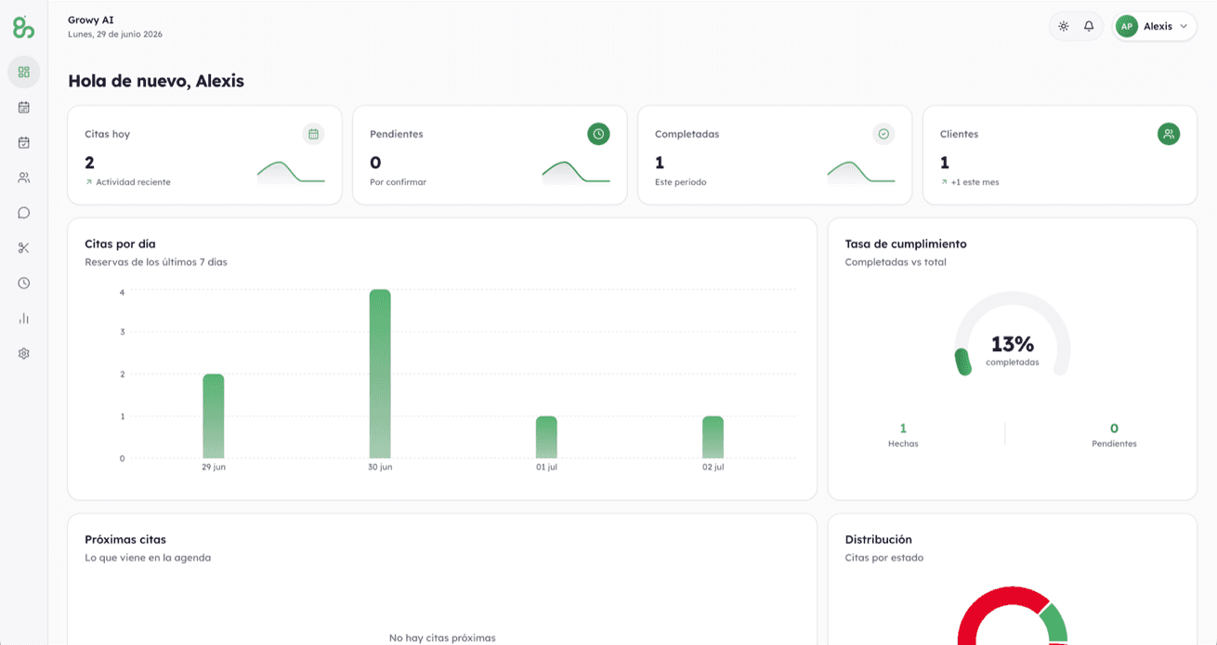Select the 02 jul bar in chart

pos(713,437)
